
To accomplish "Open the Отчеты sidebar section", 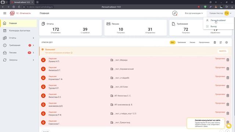I will [x=19, y=38].
